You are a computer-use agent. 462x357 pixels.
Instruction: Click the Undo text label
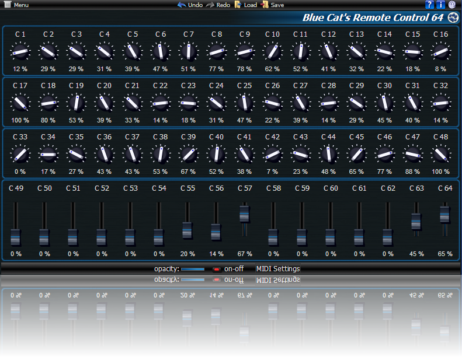pos(195,5)
